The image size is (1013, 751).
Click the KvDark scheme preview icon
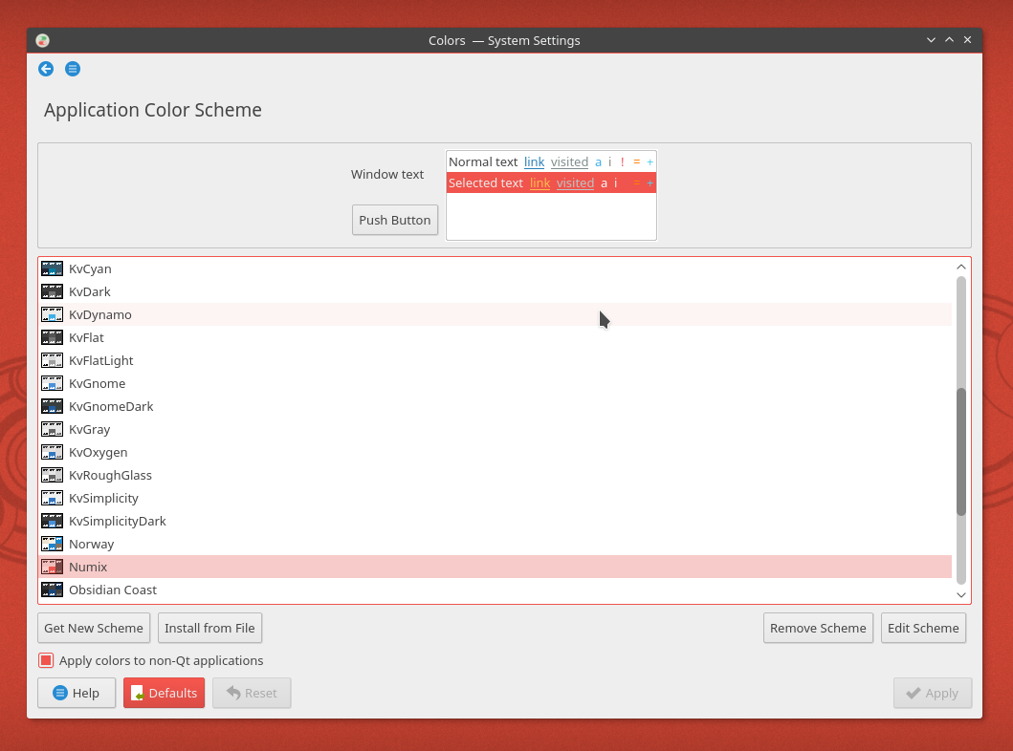click(x=53, y=291)
